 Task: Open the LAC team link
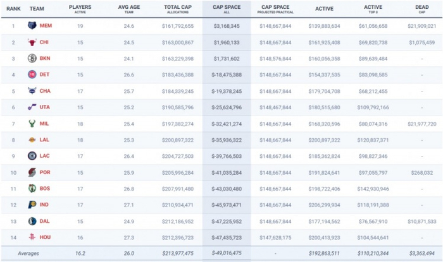(x=44, y=156)
